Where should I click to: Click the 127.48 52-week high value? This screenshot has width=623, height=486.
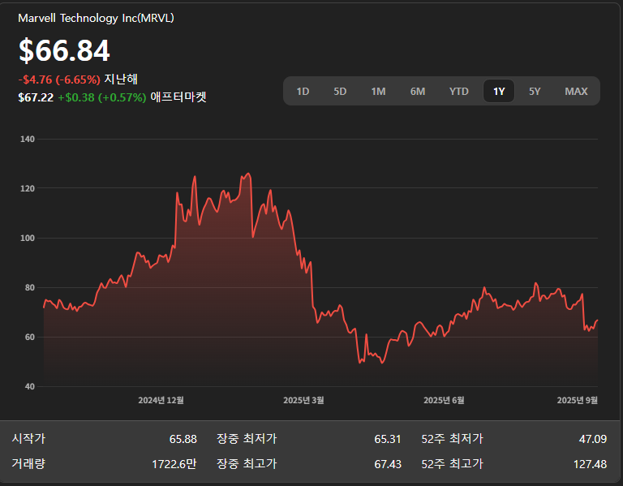[590, 464]
